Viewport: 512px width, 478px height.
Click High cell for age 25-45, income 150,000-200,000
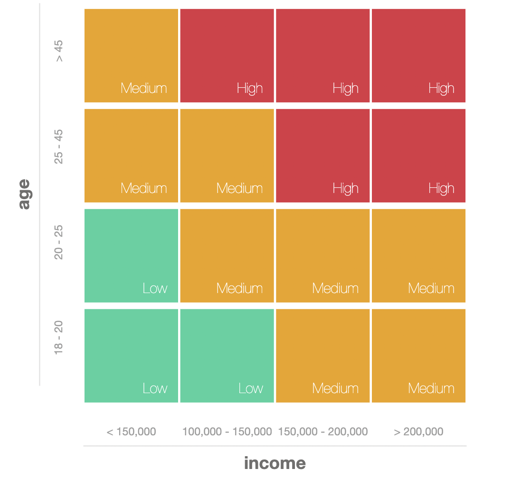[322, 156]
